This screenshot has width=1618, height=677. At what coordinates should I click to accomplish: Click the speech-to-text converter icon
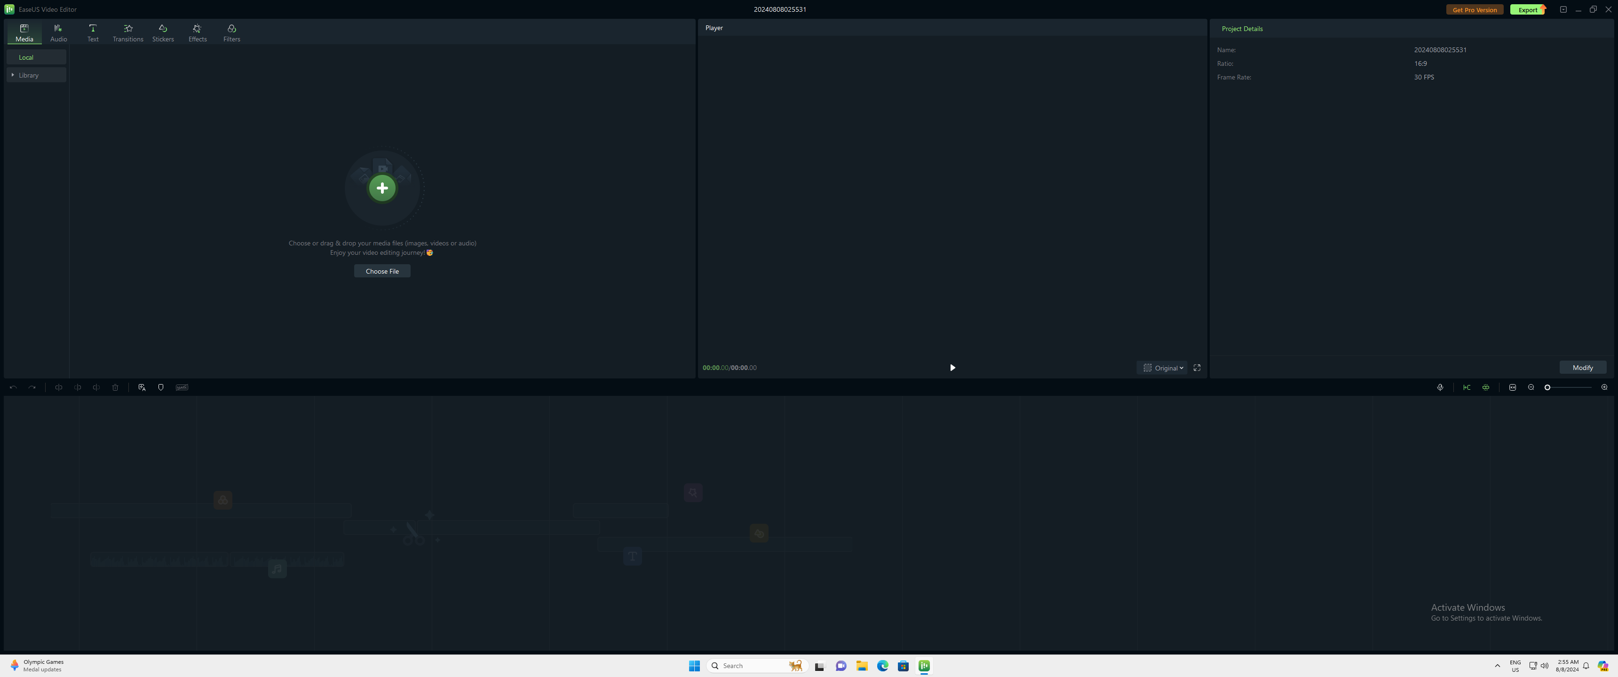(x=142, y=387)
